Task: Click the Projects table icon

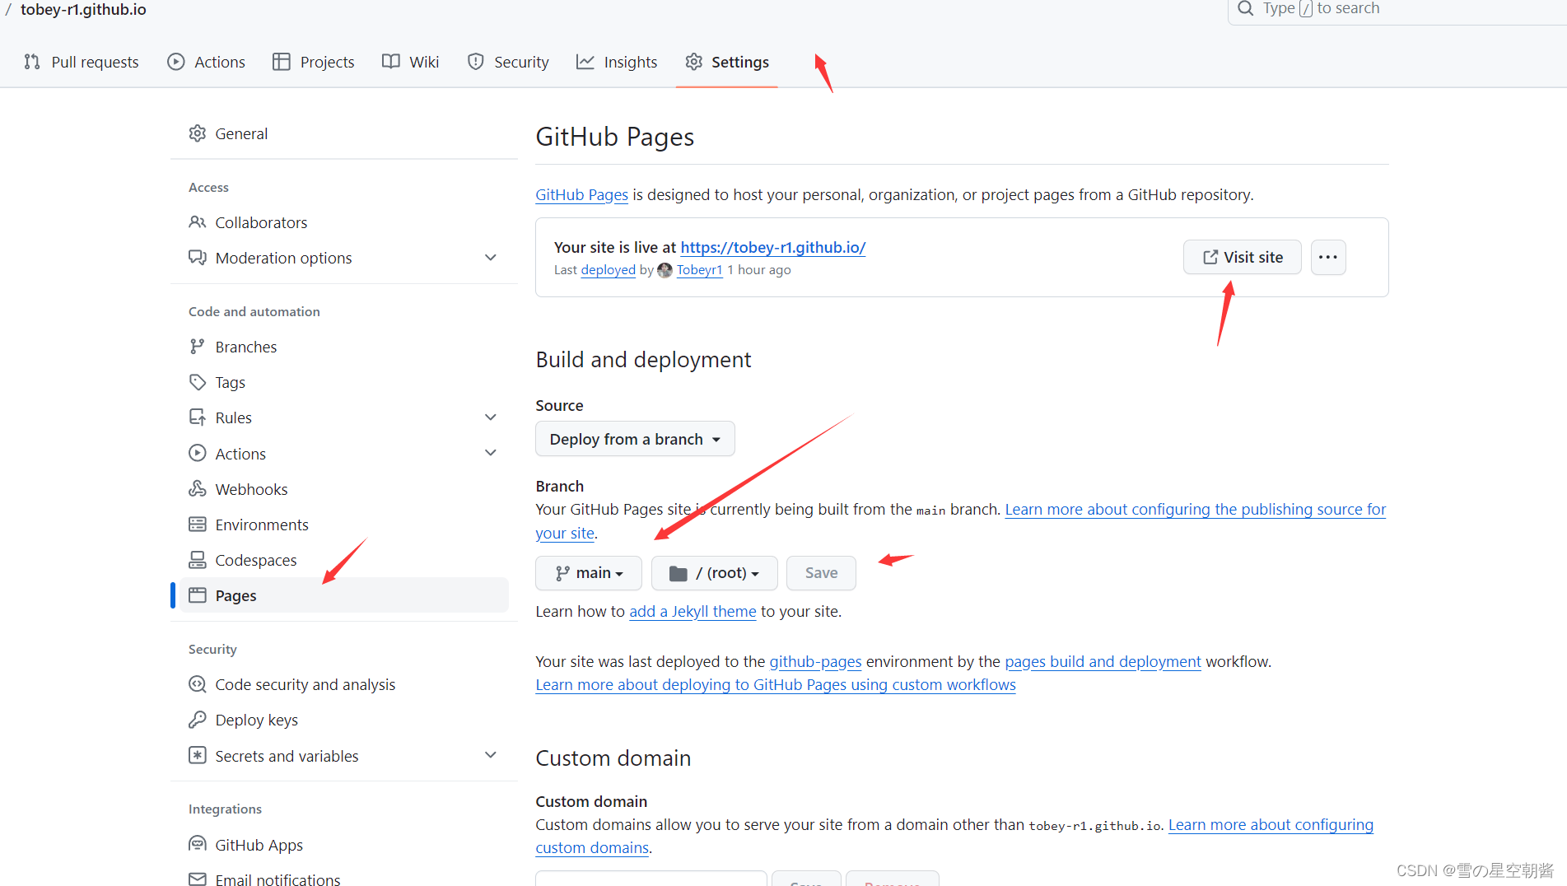Action: click(282, 62)
